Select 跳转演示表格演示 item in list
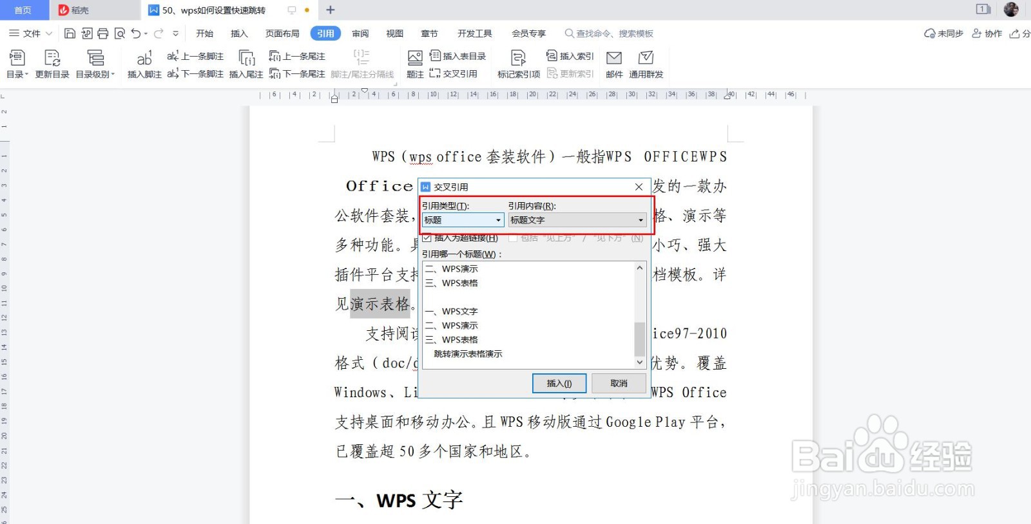The width and height of the screenshot is (1031, 524). click(x=468, y=354)
